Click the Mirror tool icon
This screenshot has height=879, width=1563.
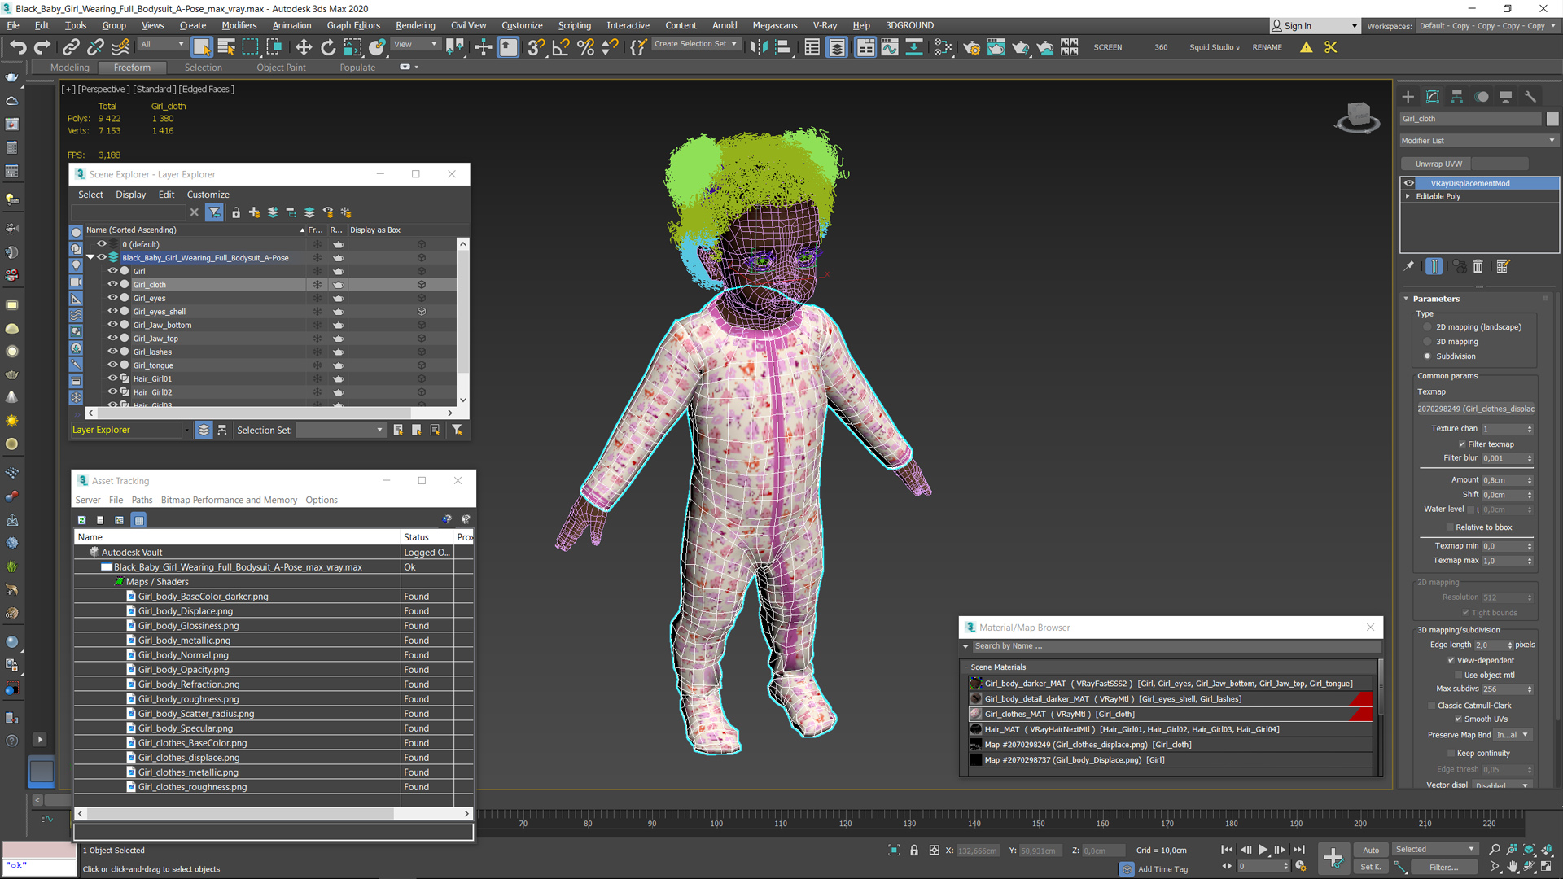(759, 47)
